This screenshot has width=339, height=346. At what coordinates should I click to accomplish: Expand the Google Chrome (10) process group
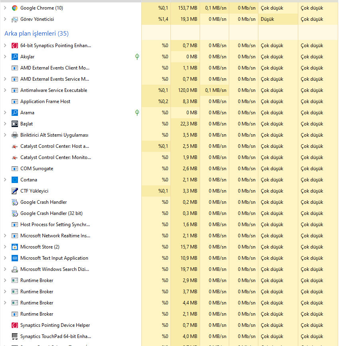point(5,8)
